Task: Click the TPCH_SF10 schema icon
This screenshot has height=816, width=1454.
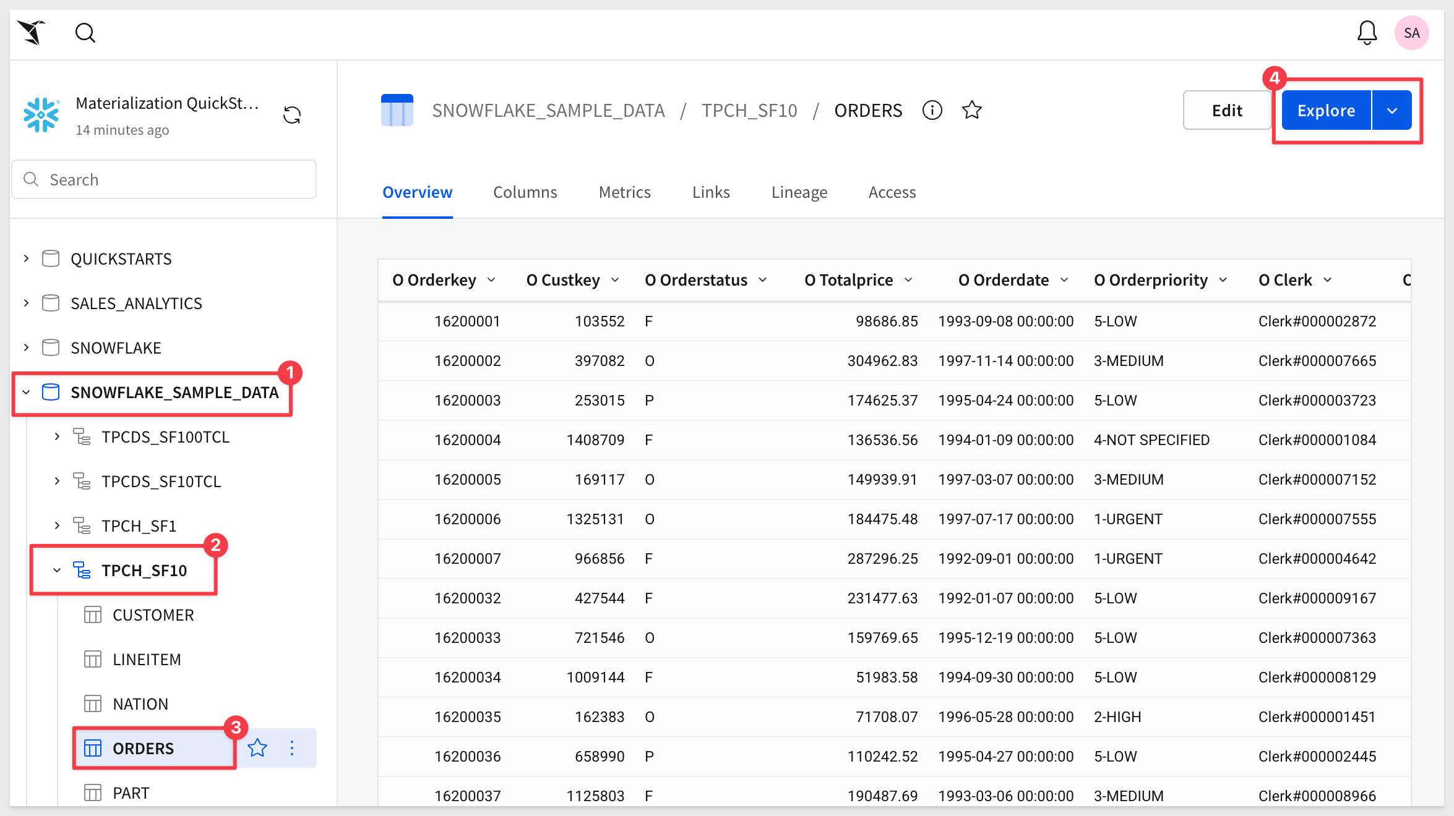Action: pos(82,570)
